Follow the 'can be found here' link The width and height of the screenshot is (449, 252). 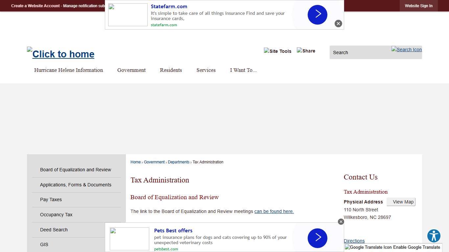(274, 211)
